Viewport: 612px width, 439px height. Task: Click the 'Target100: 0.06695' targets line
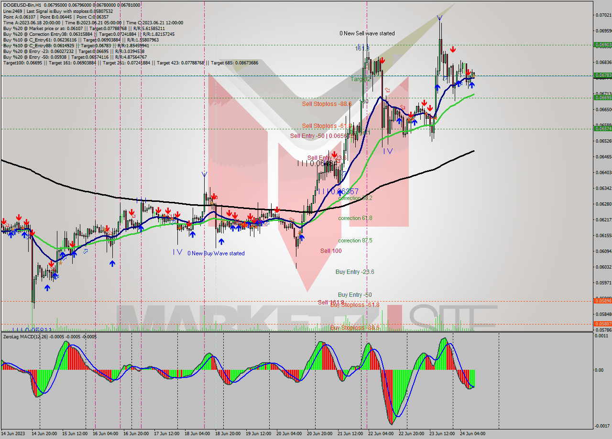pos(131,63)
